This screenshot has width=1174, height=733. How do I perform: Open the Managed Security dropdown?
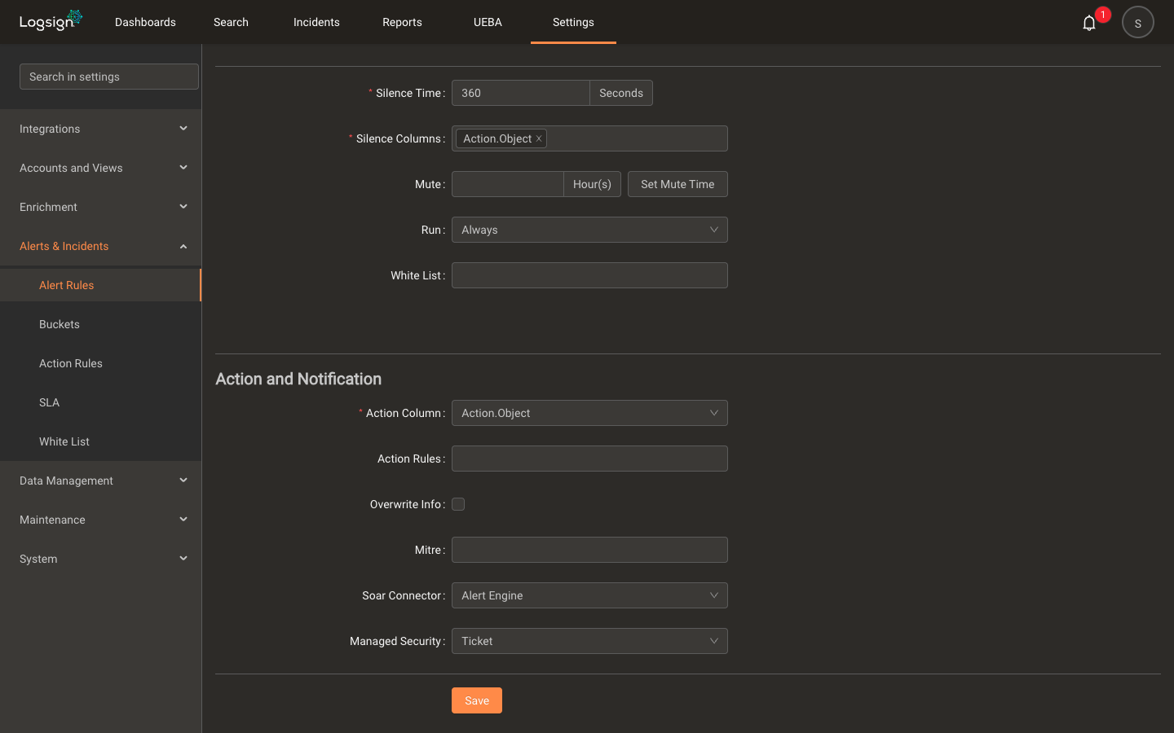pyautogui.click(x=589, y=641)
